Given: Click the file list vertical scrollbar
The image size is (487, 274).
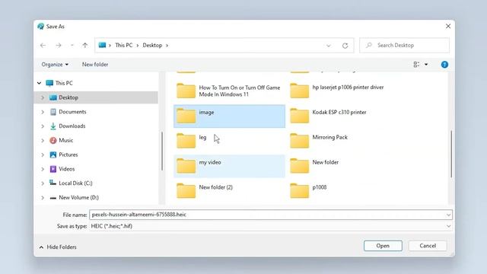Looking at the screenshot, I should 451,154.
